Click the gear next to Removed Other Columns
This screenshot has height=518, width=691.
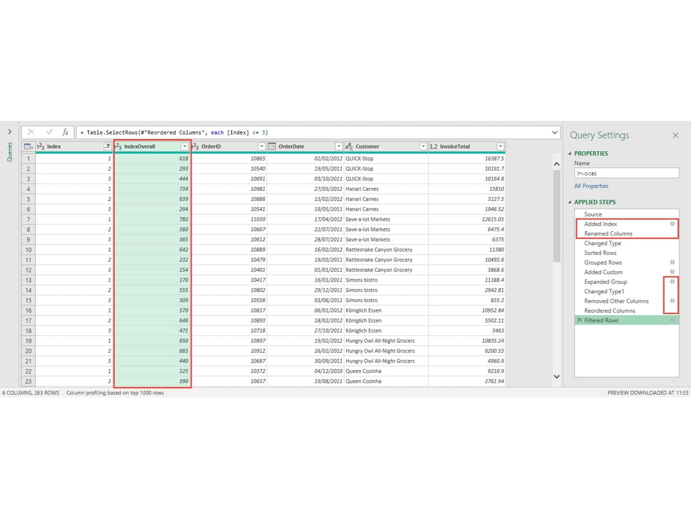pyautogui.click(x=672, y=301)
